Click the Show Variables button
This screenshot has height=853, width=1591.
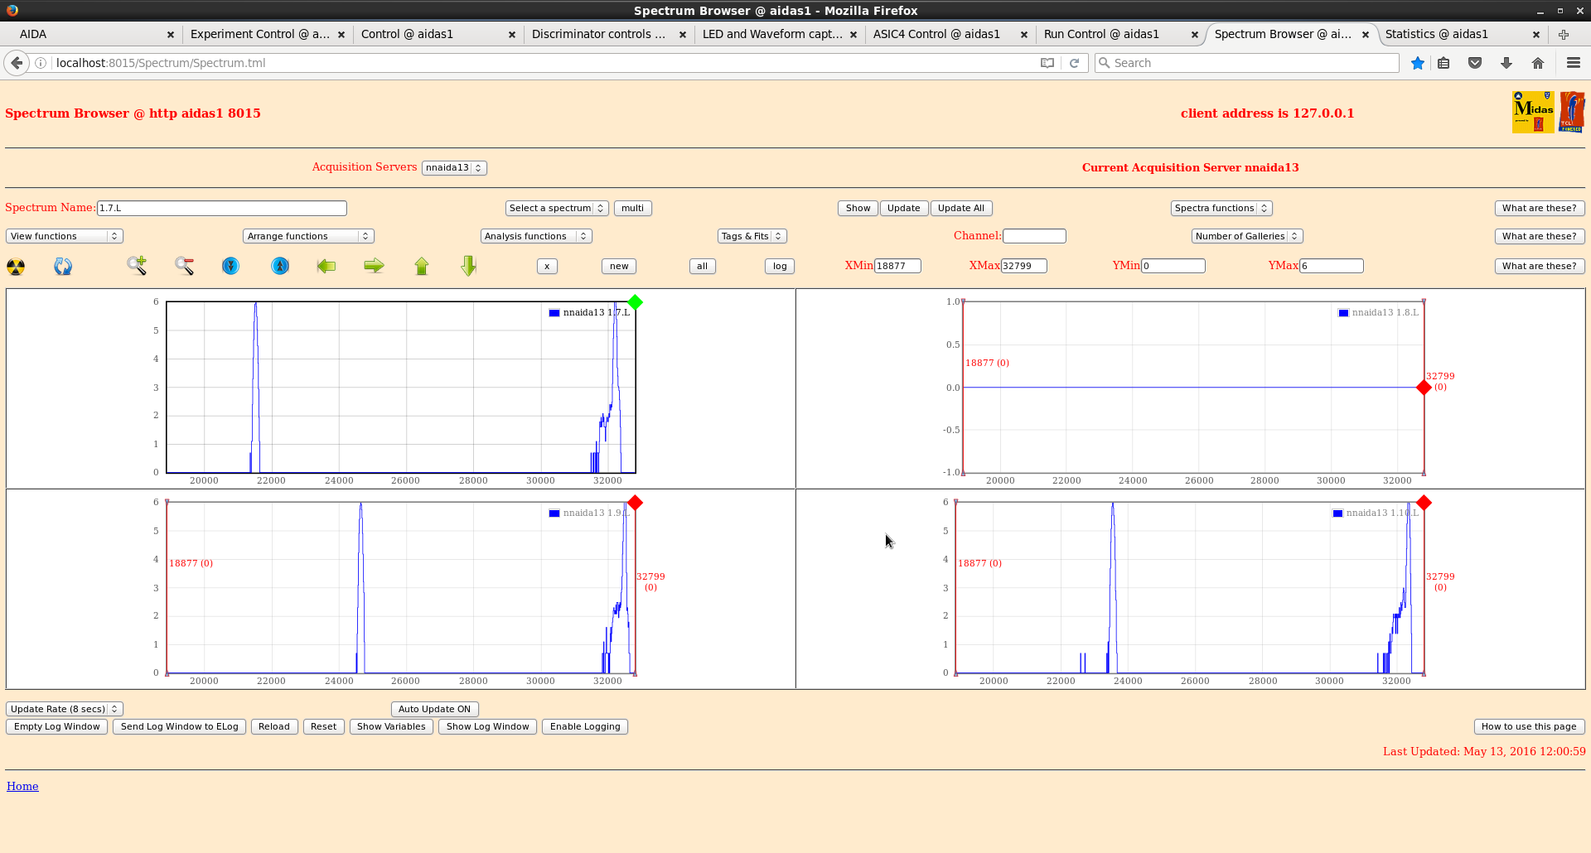point(391,727)
